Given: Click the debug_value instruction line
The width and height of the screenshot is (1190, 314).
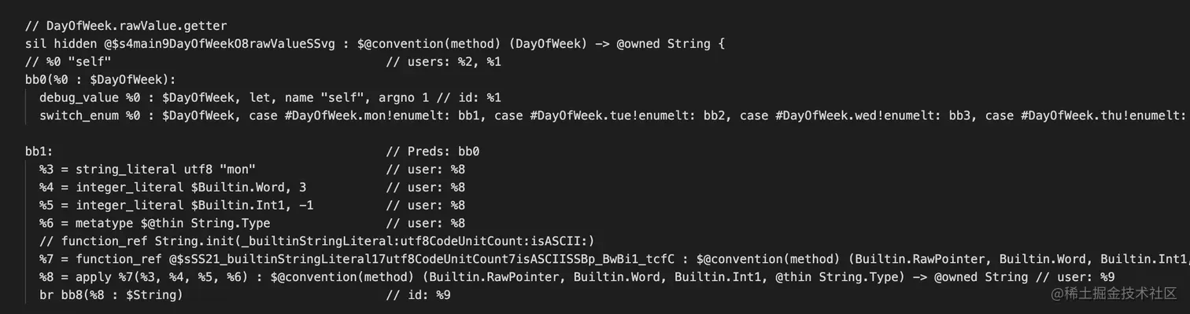Looking at the screenshot, I should tap(270, 97).
